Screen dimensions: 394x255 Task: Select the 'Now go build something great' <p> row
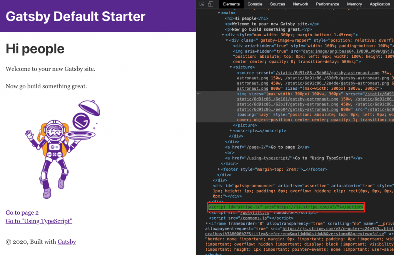point(268,29)
